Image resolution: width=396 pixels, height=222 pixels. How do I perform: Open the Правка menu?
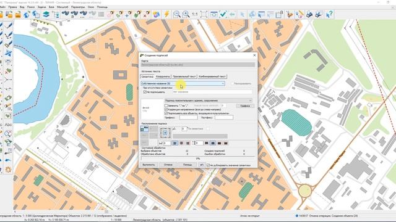12,7
